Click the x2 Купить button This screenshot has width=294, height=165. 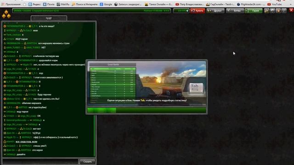click(198, 11)
